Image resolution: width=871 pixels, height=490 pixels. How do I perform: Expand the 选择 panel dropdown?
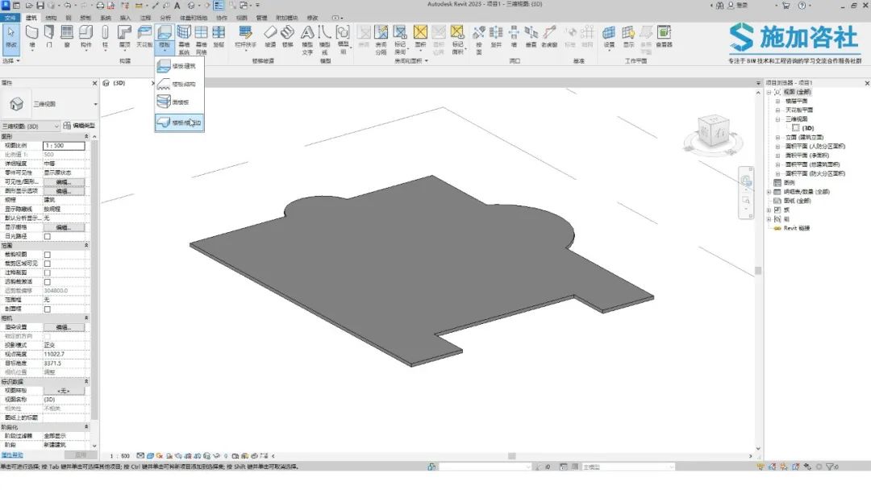point(11,60)
